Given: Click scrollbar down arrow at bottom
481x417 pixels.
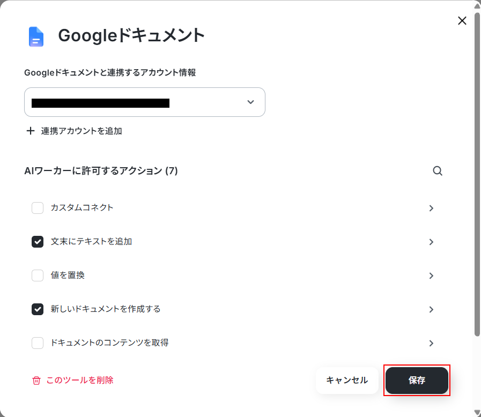Looking at the screenshot, I should 477,413.
